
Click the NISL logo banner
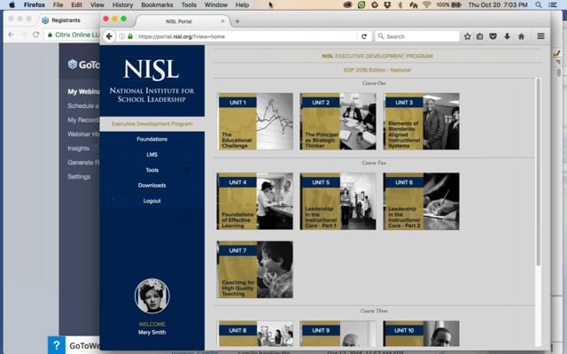(151, 81)
